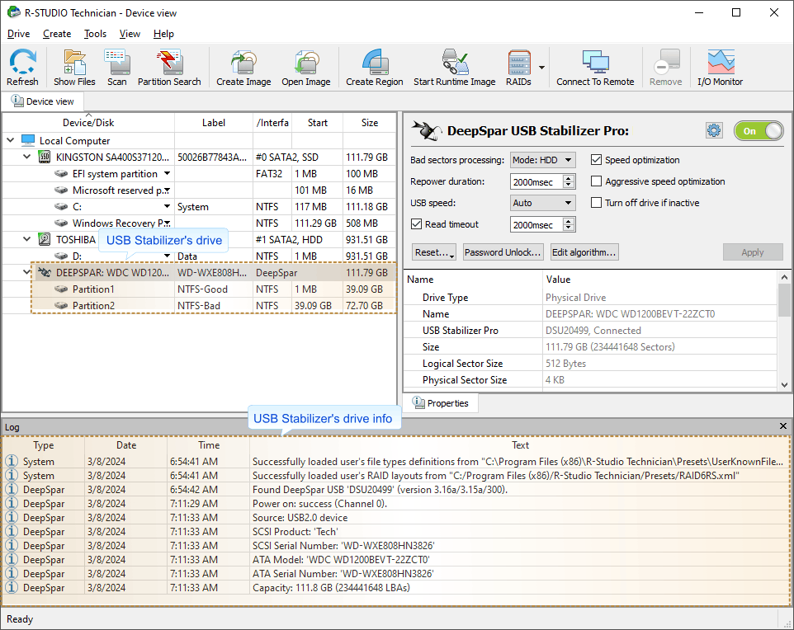Sort by the Size column header
Viewport: 794px width, 630px height.
point(370,123)
